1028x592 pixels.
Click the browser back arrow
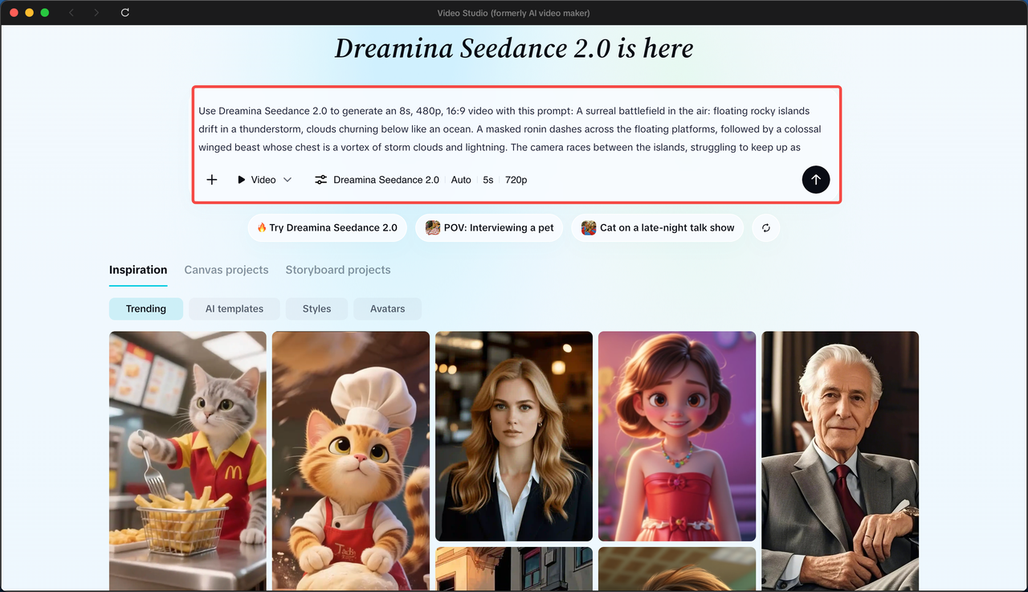click(x=71, y=13)
